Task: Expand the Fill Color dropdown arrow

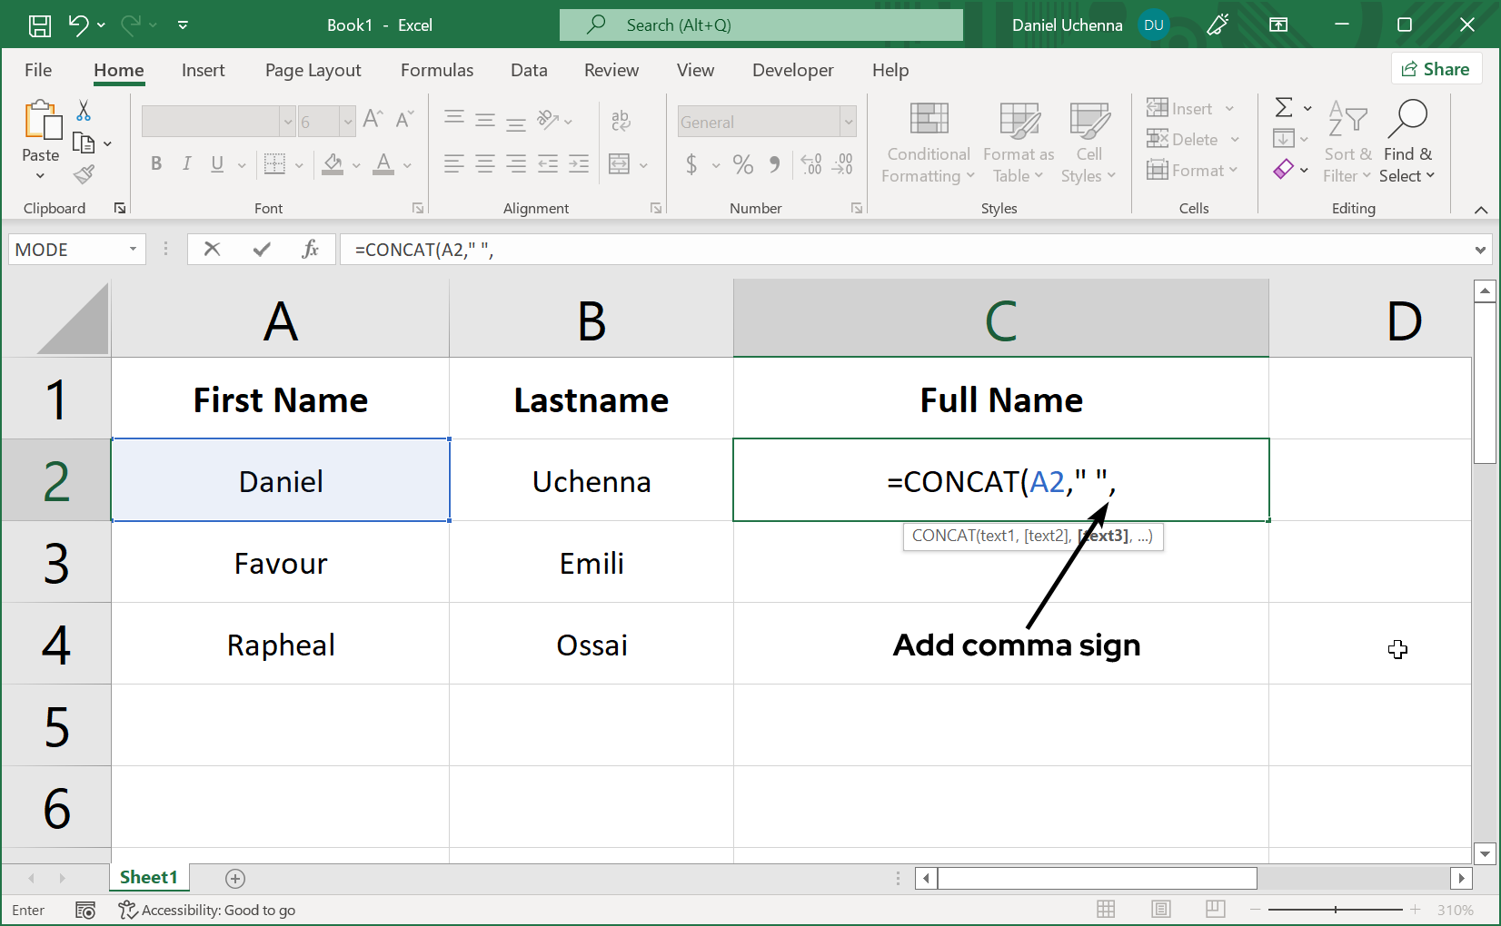Action: 354,164
